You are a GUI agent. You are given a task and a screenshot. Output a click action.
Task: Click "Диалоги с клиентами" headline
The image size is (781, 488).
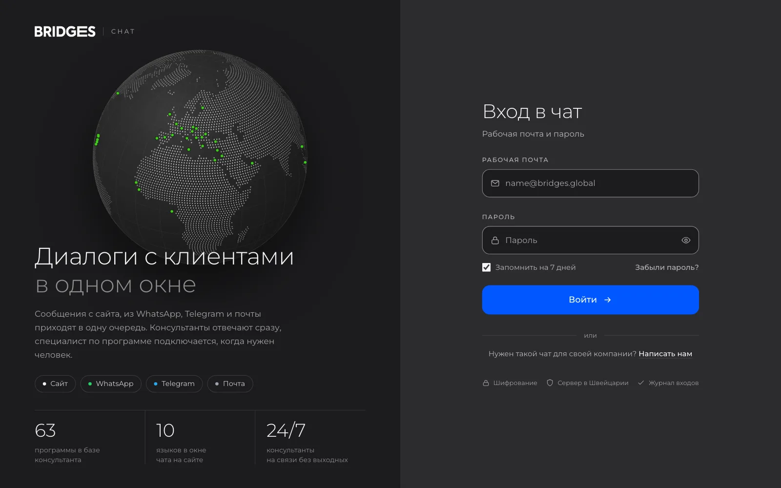pyautogui.click(x=164, y=257)
